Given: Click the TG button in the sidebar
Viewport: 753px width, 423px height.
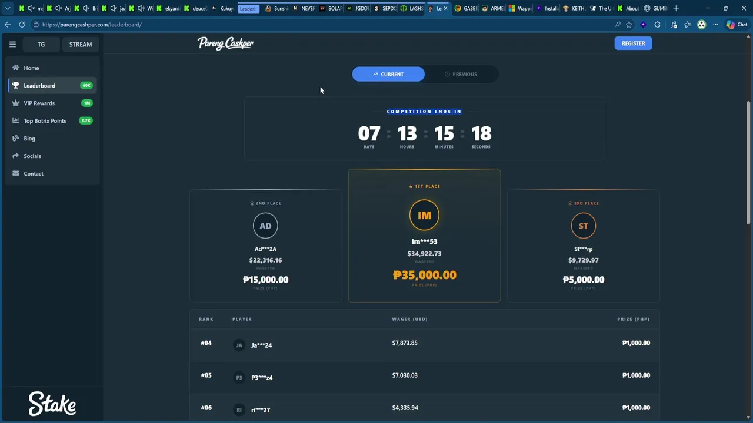Looking at the screenshot, I should tap(41, 44).
